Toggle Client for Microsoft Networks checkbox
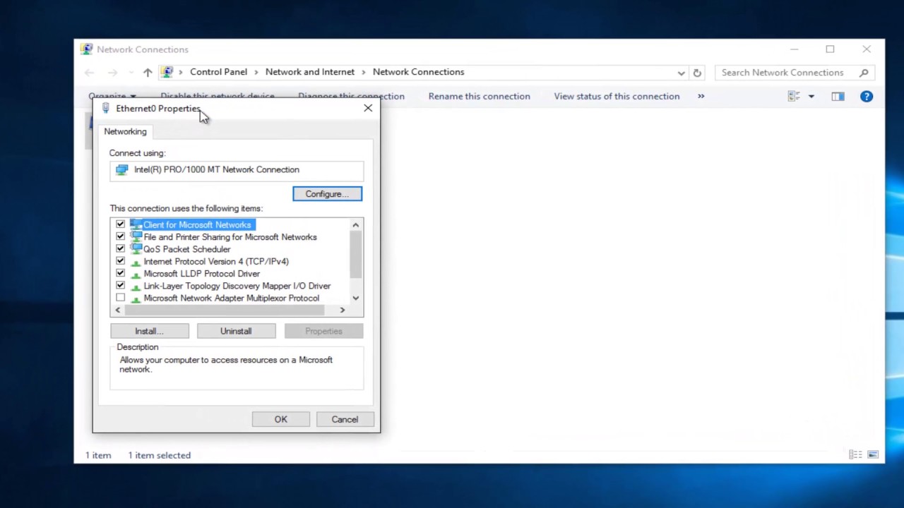The width and height of the screenshot is (904, 508). [120, 224]
